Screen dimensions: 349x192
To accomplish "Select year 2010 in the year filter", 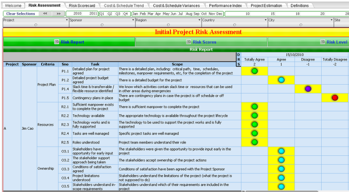I will 78,14.
